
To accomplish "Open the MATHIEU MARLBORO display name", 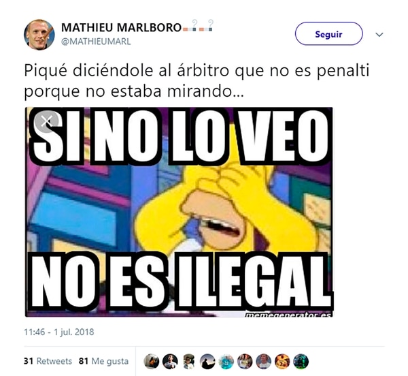I will coord(121,27).
